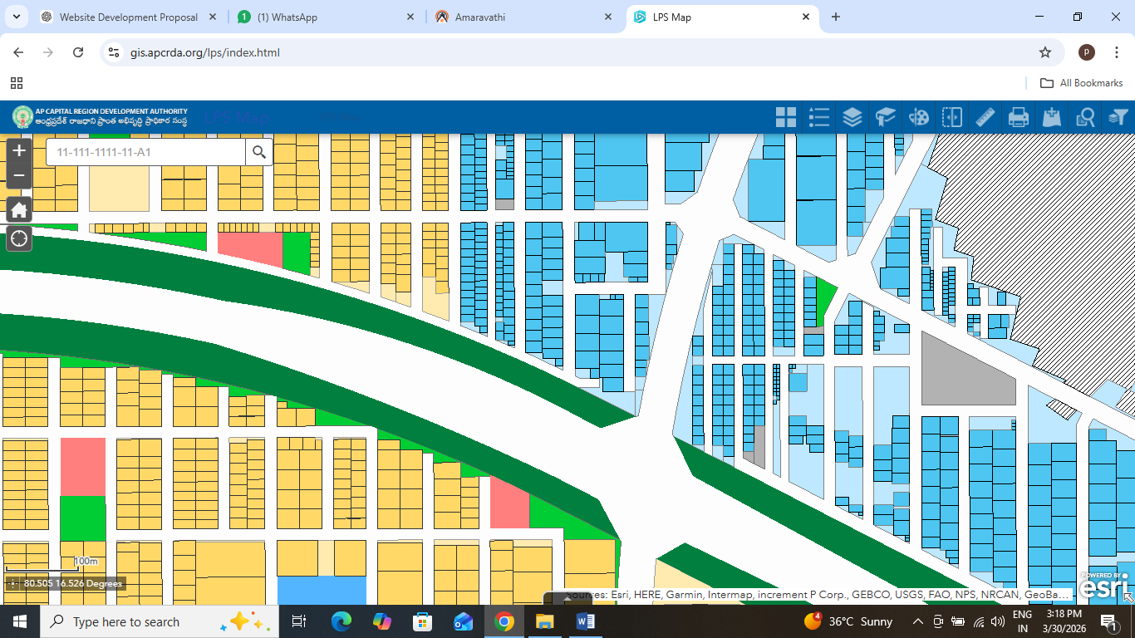This screenshot has height=638, width=1135.
Task: Open the layer Filter funnel widget
Action: (1118, 117)
